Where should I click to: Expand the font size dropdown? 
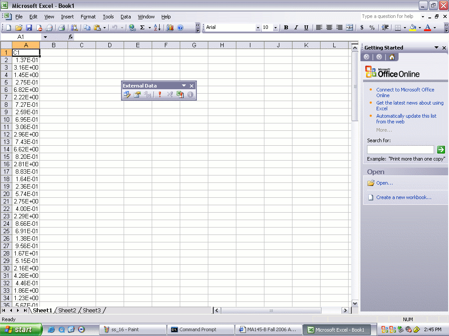(x=275, y=28)
